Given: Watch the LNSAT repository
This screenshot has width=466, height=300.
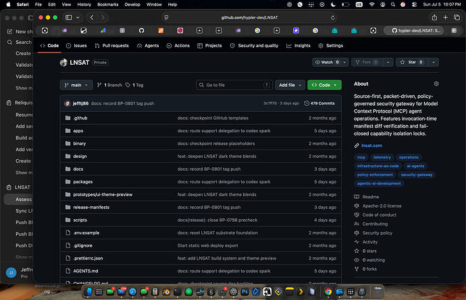Looking at the screenshot, I should point(326,62).
